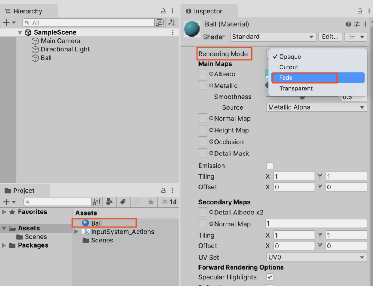
Task: Select Fade in the Rendering Mode menu
Action: tap(304, 78)
